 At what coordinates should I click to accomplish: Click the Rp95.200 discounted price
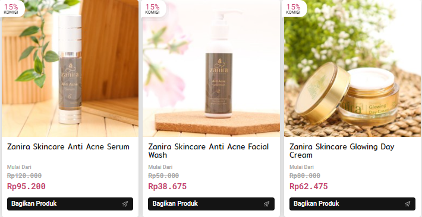coord(26,186)
